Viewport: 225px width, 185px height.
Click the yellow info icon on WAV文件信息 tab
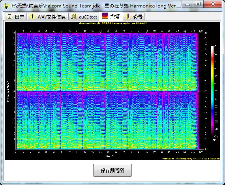(32, 17)
